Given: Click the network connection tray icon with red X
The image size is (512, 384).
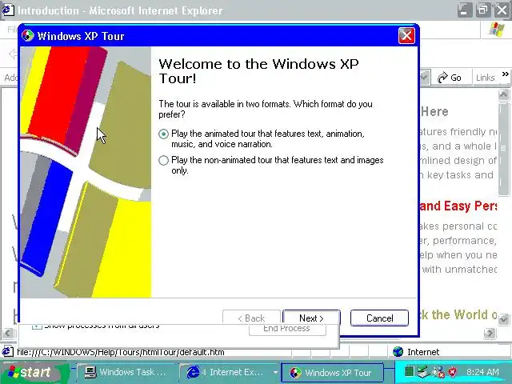Looking at the screenshot, I should [438, 371].
